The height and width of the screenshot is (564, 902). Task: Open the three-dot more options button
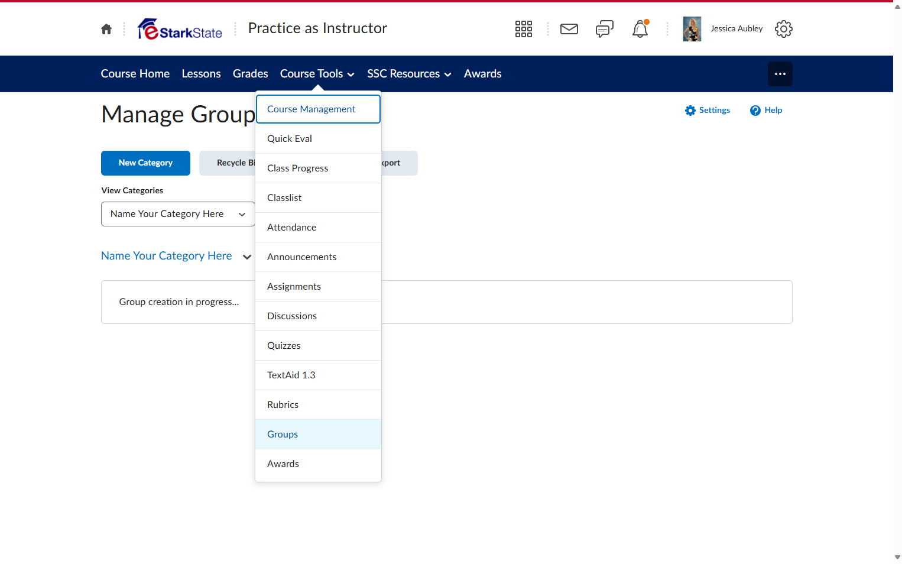tap(780, 74)
